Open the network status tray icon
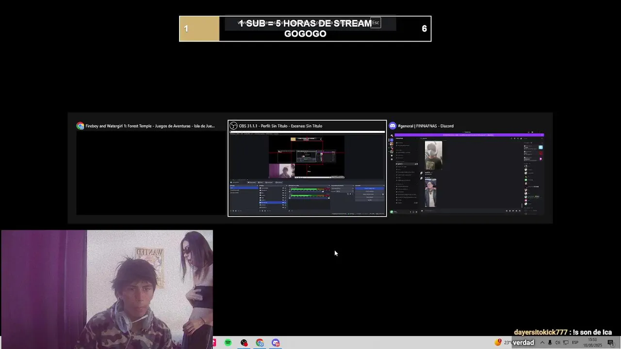Image resolution: width=621 pixels, height=349 pixels. point(566,343)
